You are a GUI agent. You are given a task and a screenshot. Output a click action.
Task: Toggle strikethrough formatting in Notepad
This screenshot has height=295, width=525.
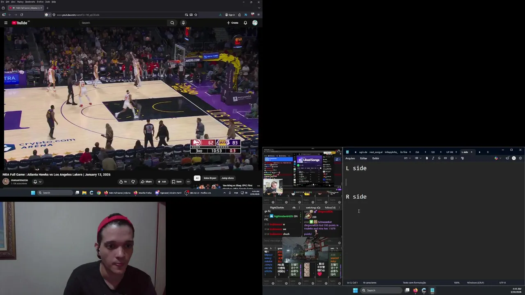click(x=439, y=158)
